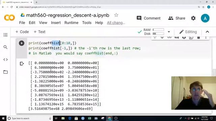Open a new browser tab

[36, 2]
